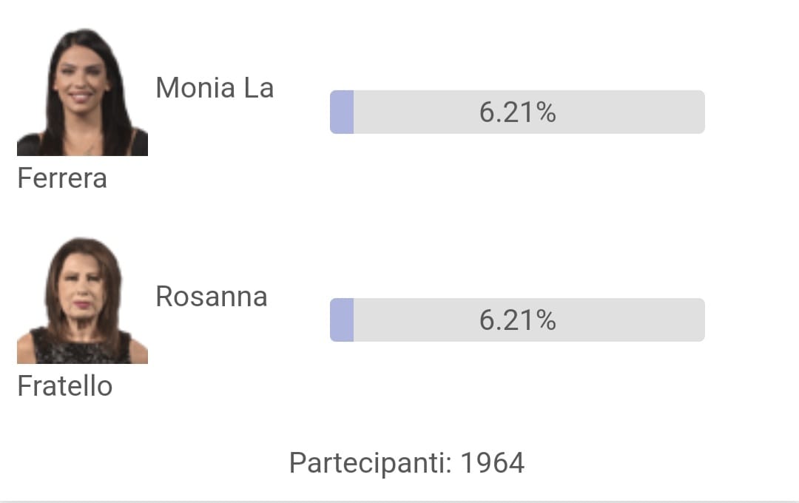The image size is (799, 503).
Task: Click the gray area left of Rosanna's 6.21% text
Action: point(416,320)
